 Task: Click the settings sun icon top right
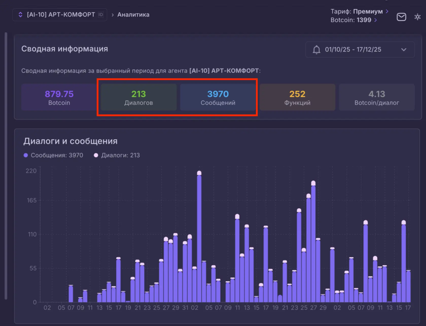pos(418,17)
